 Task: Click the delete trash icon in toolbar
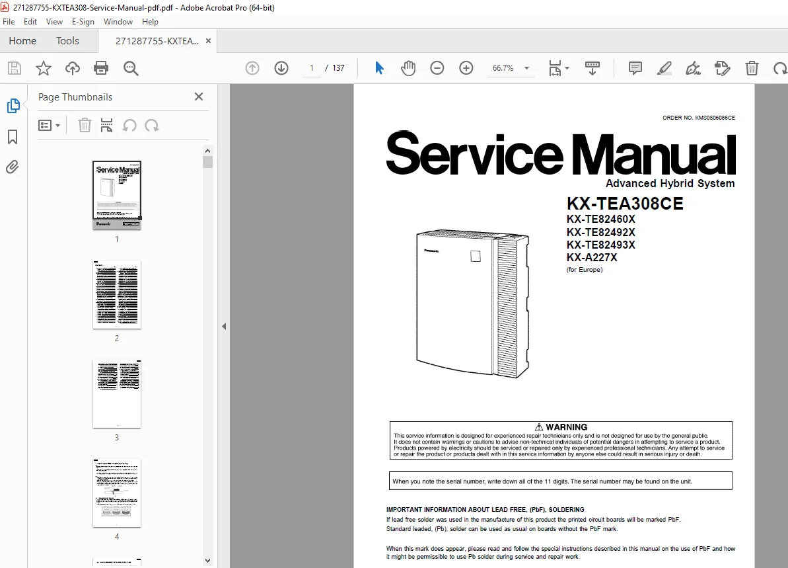pyautogui.click(x=752, y=68)
